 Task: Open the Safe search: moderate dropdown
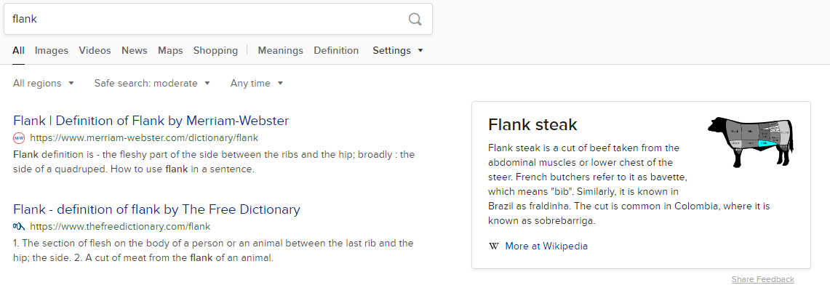[x=153, y=84]
